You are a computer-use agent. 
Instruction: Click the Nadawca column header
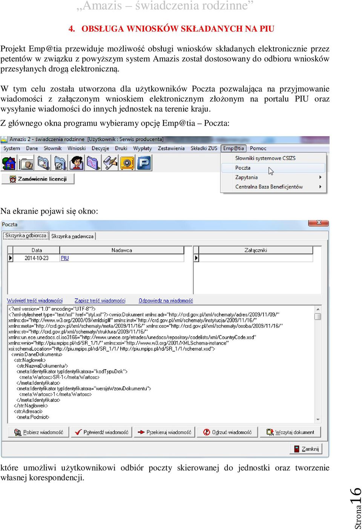(122, 250)
